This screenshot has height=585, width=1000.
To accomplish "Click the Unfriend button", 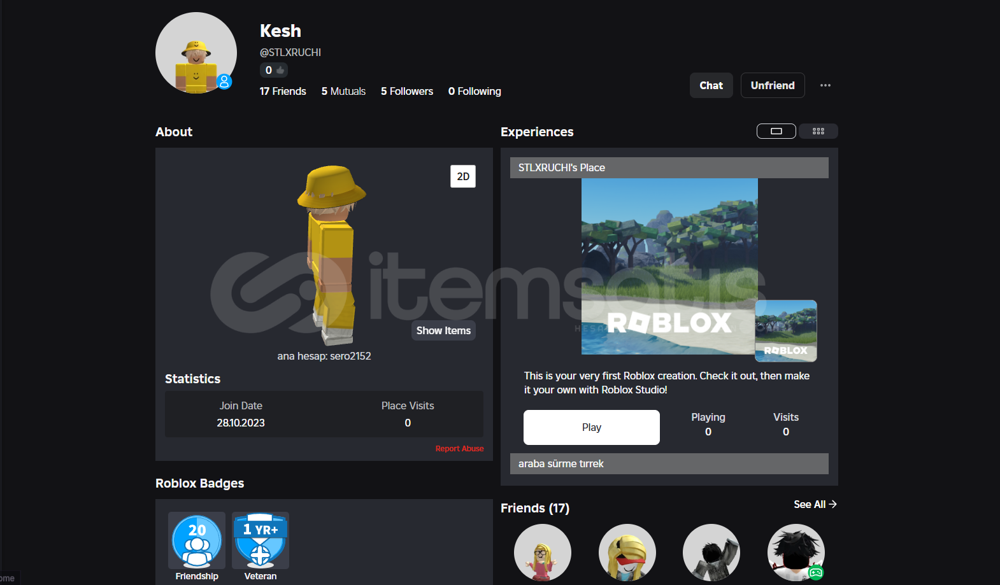I will [x=773, y=85].
